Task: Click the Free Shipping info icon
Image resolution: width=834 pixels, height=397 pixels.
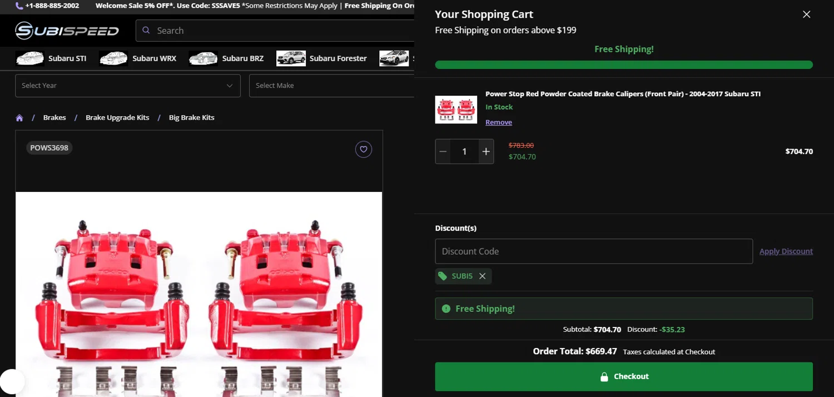Action: click(446, 309)
